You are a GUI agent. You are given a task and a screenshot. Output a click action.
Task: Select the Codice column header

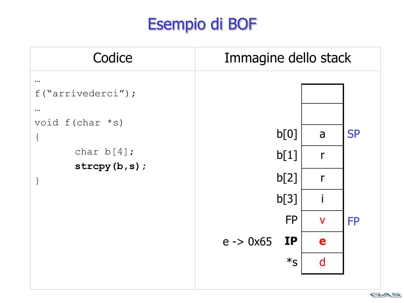(x=112, y=58)
